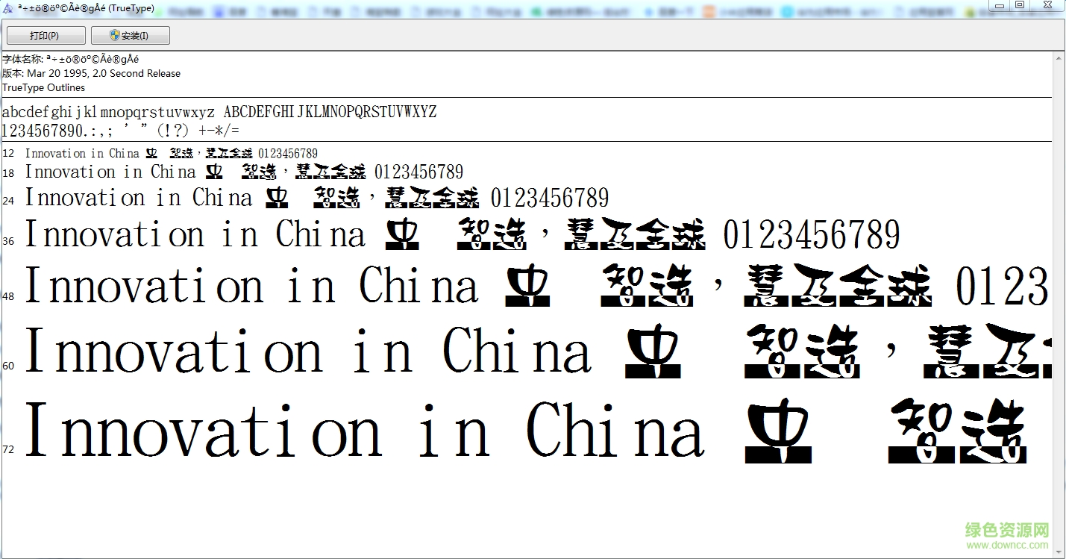Click the size label 24
Viewport: 1066px width, 559px height.
(x=8, y=201)
